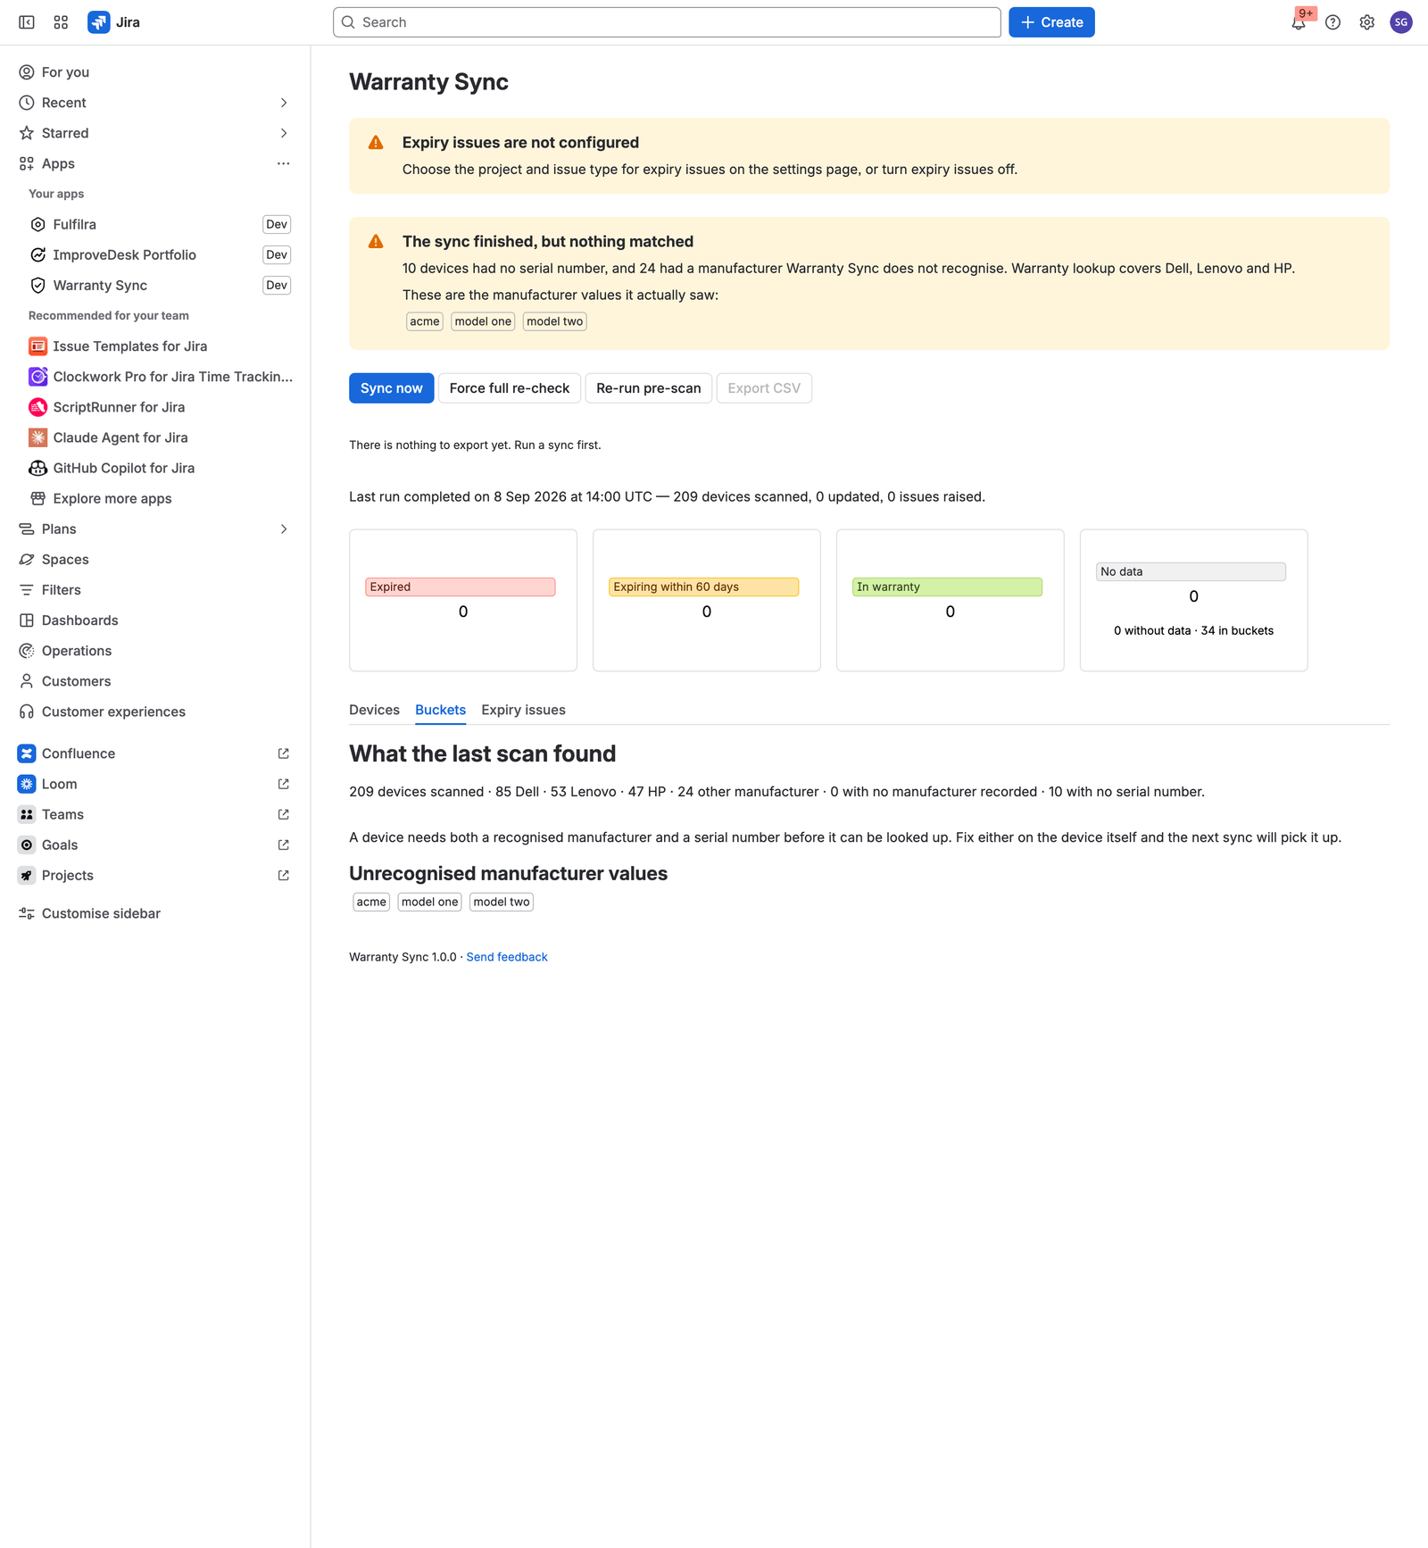Image resolution: width=1428 pixels, height=1548 pixels.
Task: Switch to the Devices tab
Action: point(374,710)
